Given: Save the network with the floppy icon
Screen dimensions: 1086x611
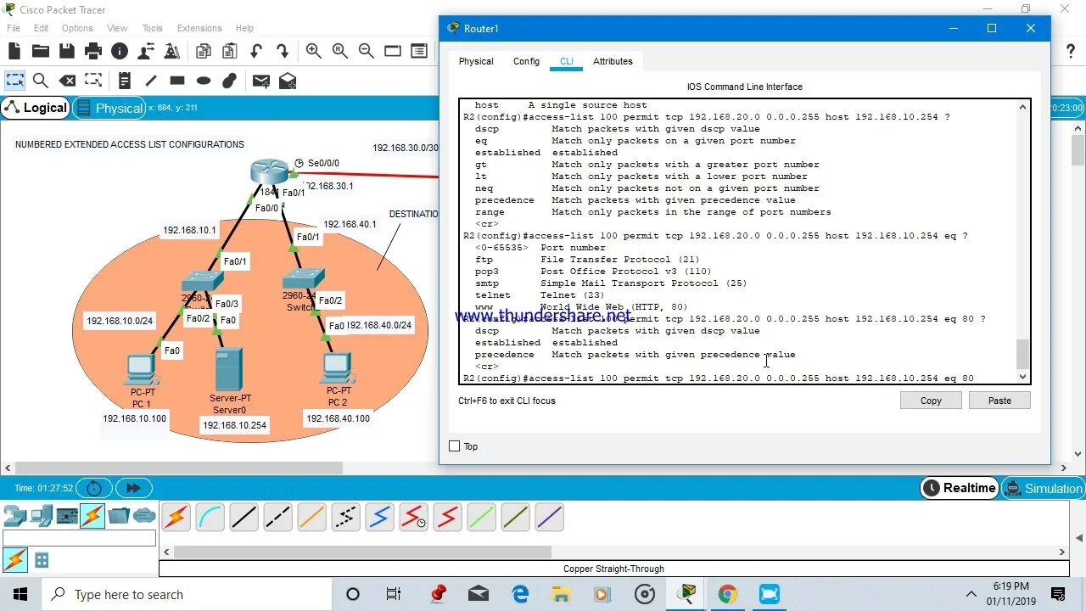Looking at the screenshot, I should coord(66,51).
